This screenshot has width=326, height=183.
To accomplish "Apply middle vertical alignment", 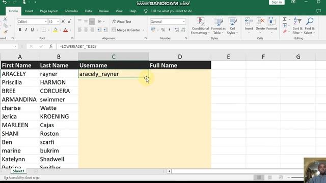I will tap(86, 21).
